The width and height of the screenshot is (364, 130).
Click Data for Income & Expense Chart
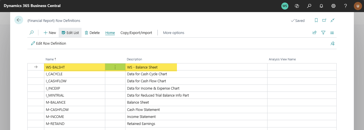point(153,88)
